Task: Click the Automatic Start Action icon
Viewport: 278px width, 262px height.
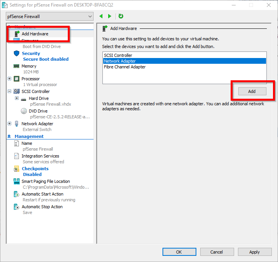Action: 17,194
